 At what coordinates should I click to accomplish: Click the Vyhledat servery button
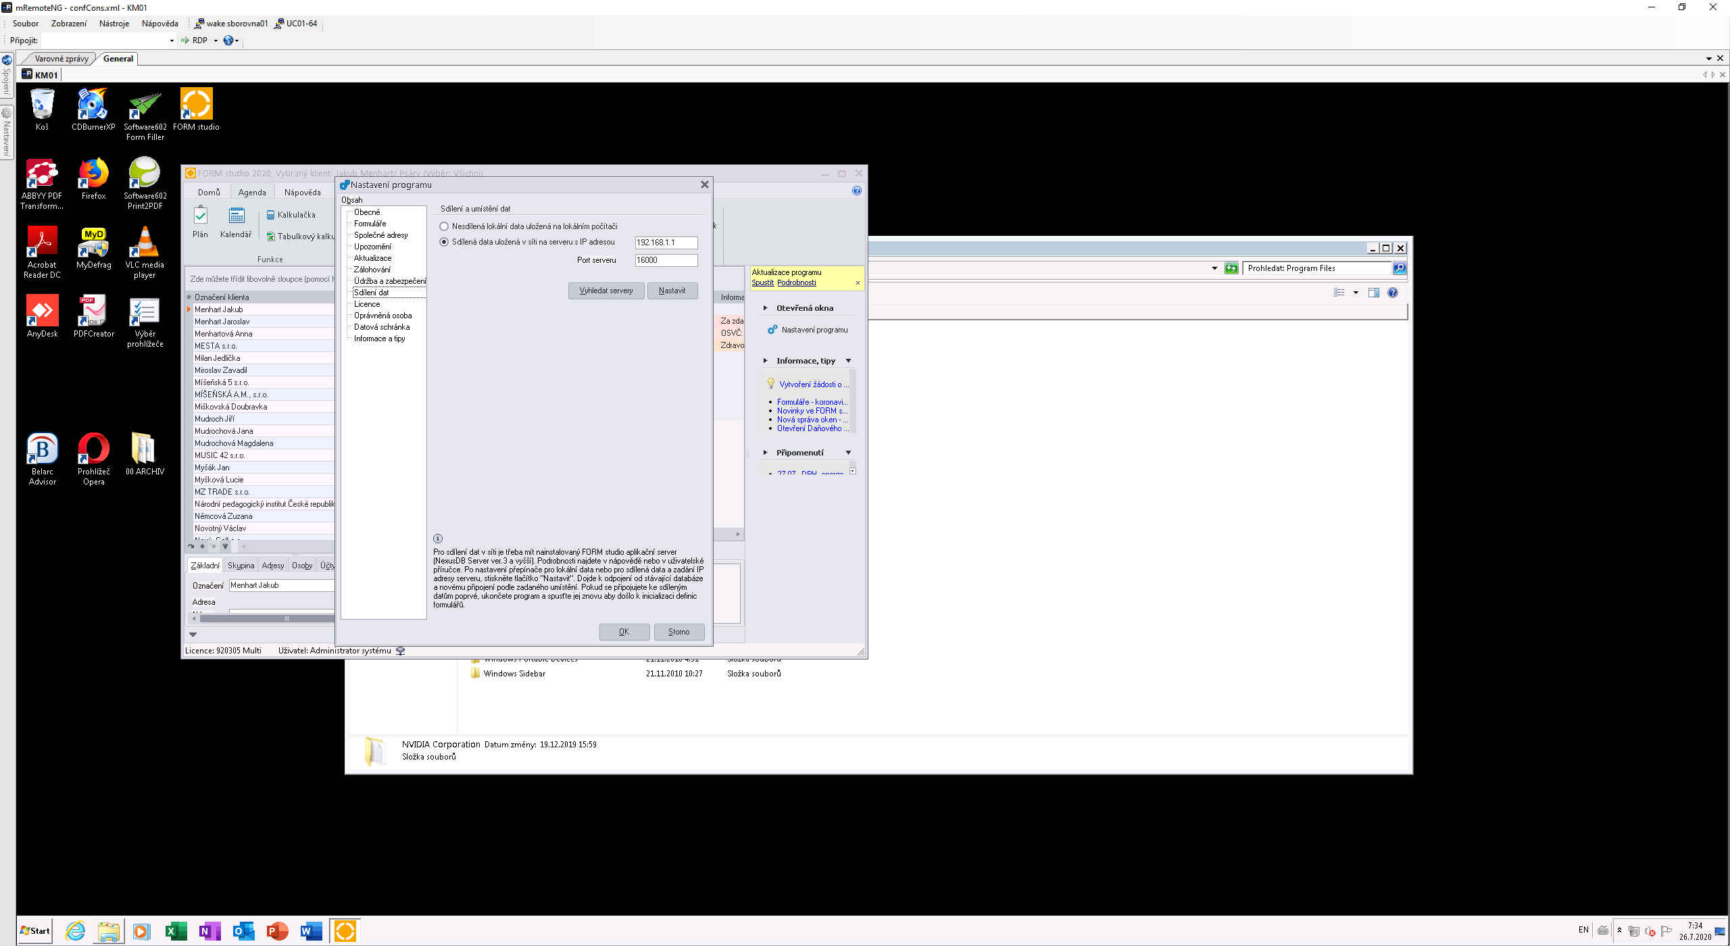pyautogui.click(x=606, y=291)
